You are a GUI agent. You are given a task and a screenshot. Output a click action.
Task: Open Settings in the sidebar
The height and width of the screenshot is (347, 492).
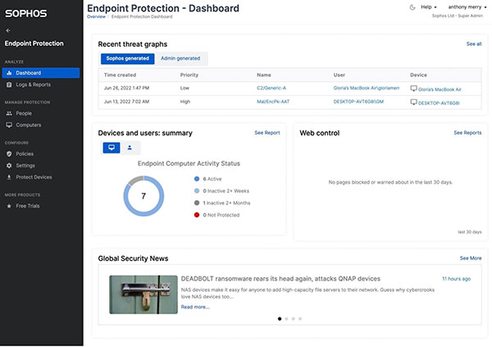[25, 165]
